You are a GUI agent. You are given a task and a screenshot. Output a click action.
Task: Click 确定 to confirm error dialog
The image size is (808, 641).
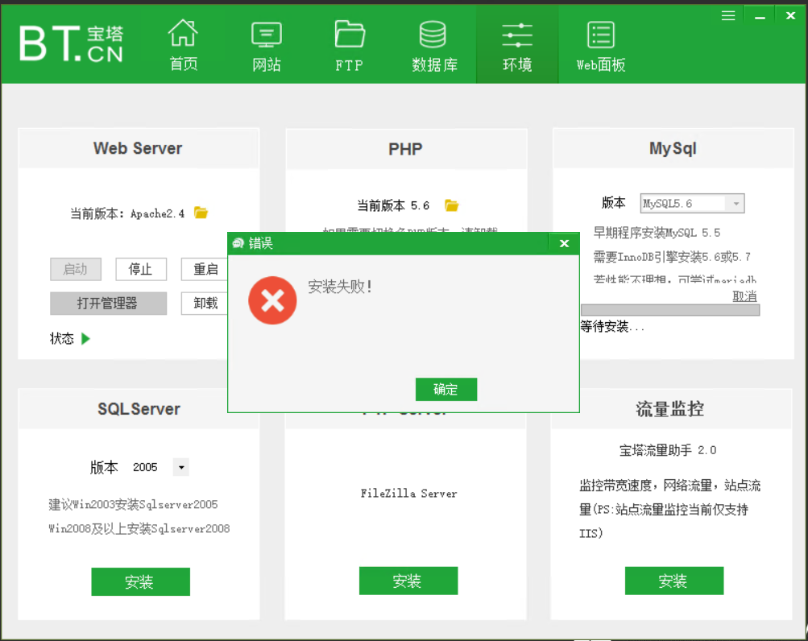click(x=446, y=389)
